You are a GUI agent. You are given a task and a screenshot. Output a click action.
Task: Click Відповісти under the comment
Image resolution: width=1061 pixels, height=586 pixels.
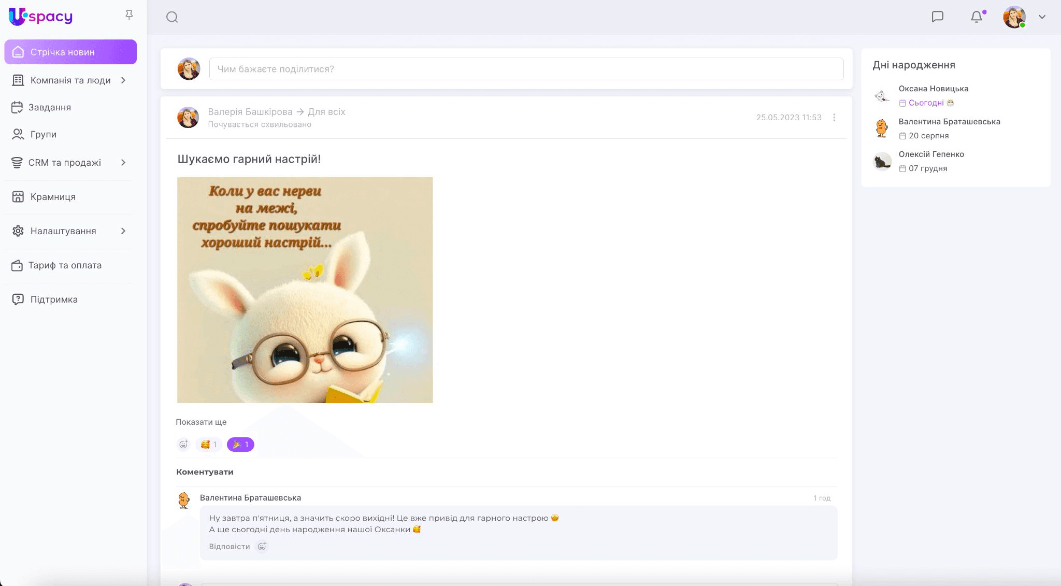(x=230, y=547)
